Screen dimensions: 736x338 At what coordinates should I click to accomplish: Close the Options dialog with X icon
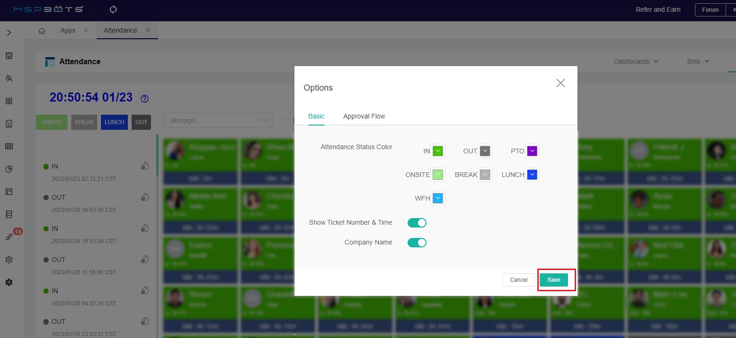tap(560, 83)
